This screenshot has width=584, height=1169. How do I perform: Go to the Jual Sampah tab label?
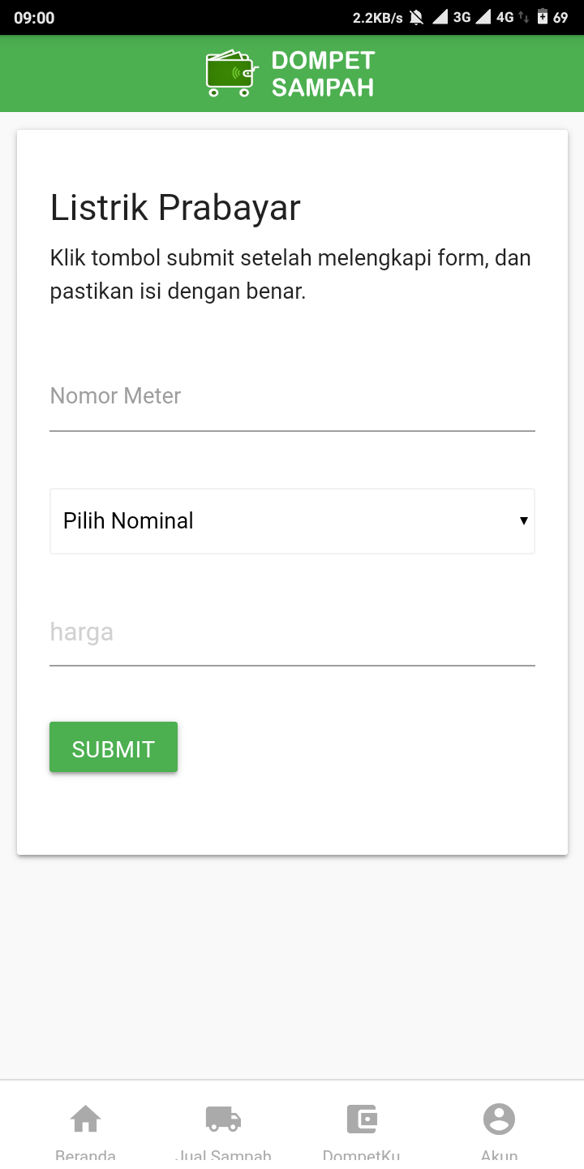click(223, 1155)
